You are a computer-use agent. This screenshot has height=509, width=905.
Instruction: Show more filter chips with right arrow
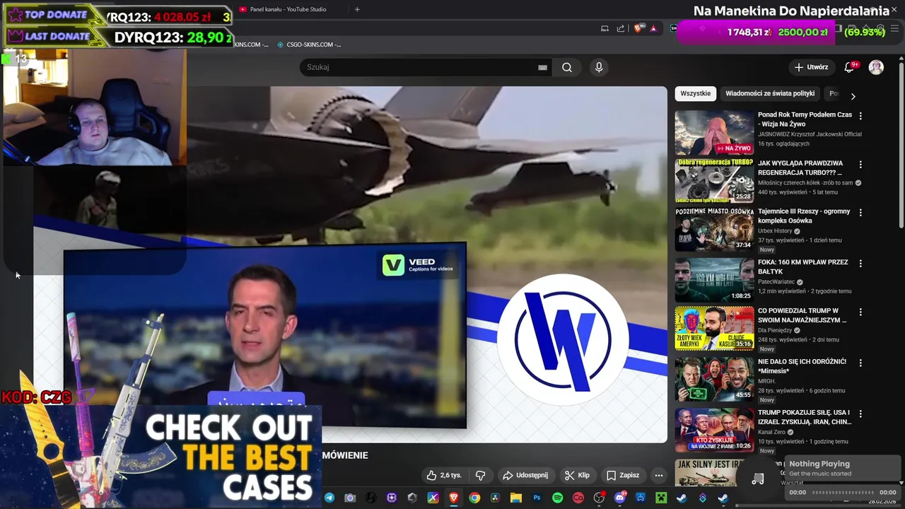853,95
